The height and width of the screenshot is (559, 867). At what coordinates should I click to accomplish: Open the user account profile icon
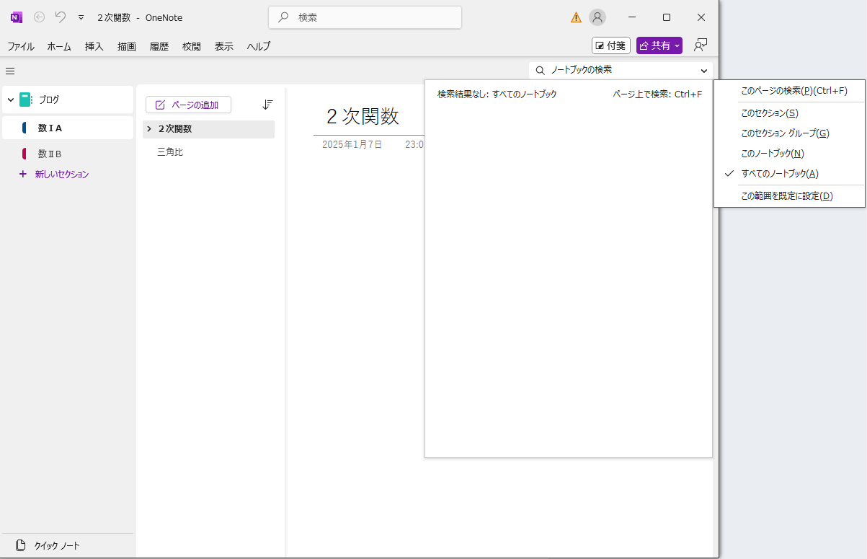597,17
